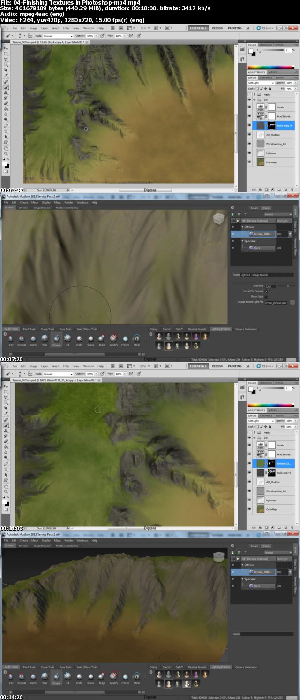Click DESIGN workspace button in 00:03:37 Photoshop
This screenshot has height=700, width=300.
point(217,28)
